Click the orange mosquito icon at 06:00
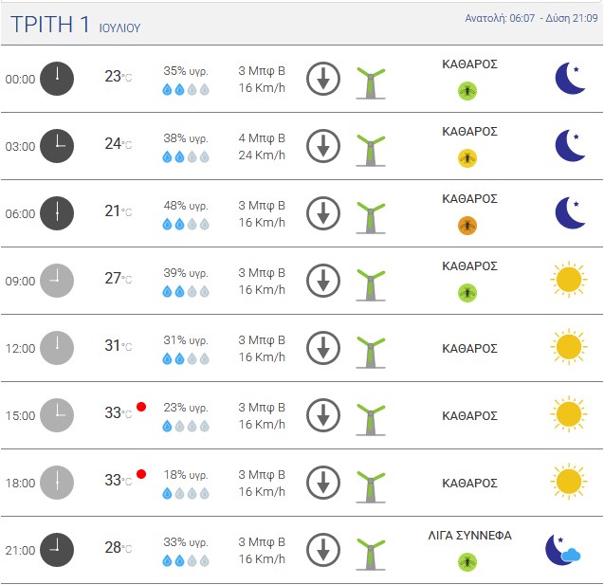 click(467, 226)
